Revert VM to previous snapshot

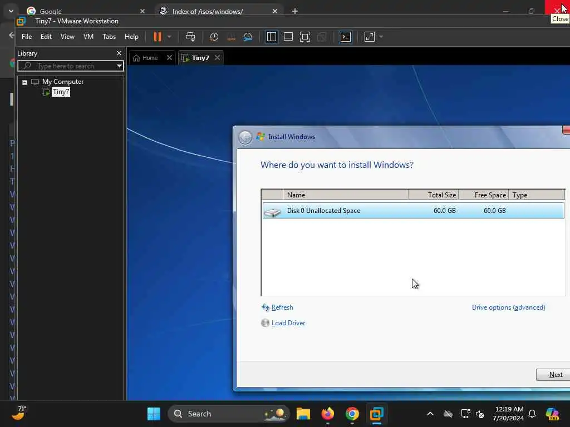point(231,37)
